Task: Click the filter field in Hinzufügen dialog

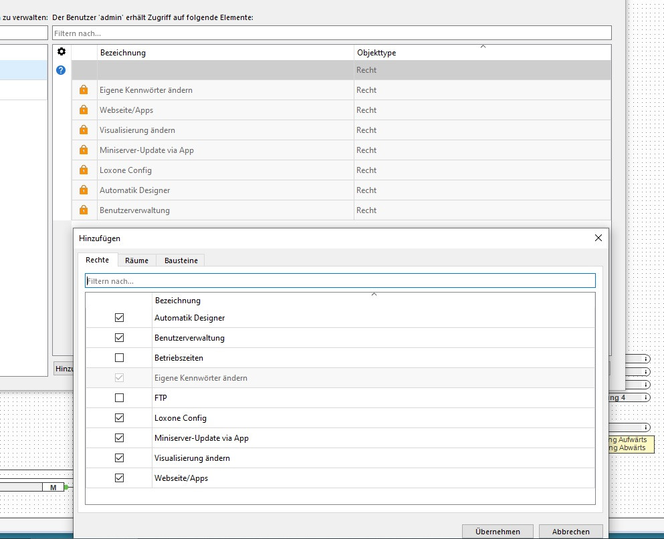Action: pos(340,281)
